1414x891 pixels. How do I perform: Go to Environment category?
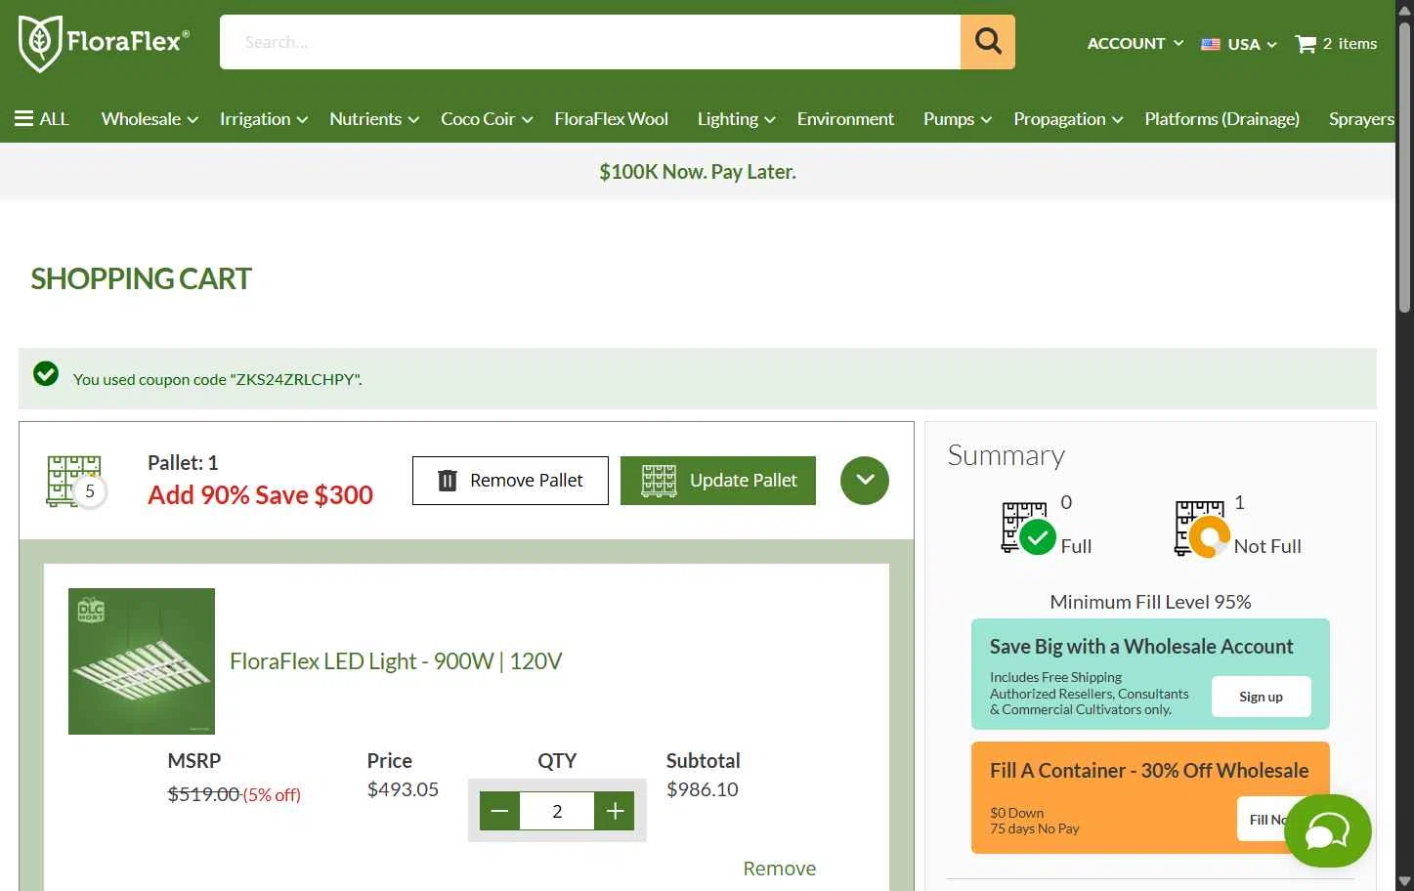pyautogui.click(x=845, y=119)
